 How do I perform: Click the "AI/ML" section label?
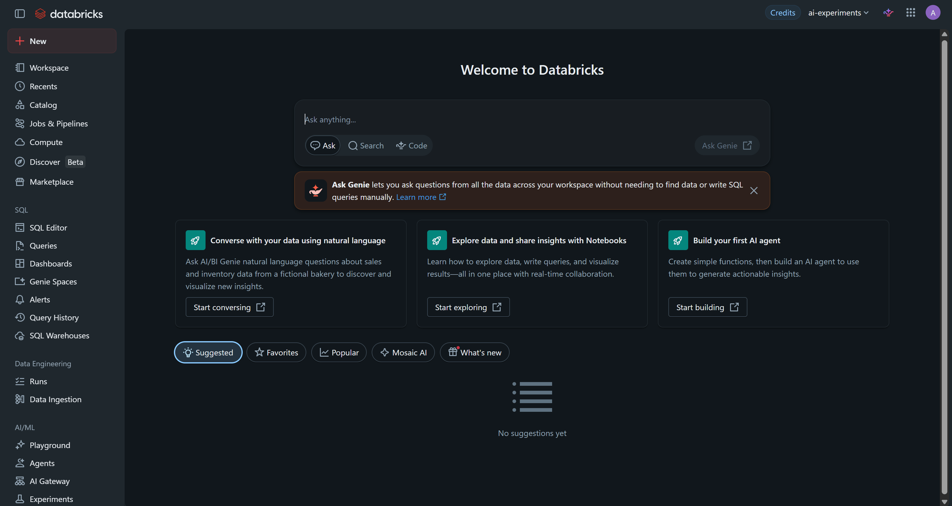point(25,427)
